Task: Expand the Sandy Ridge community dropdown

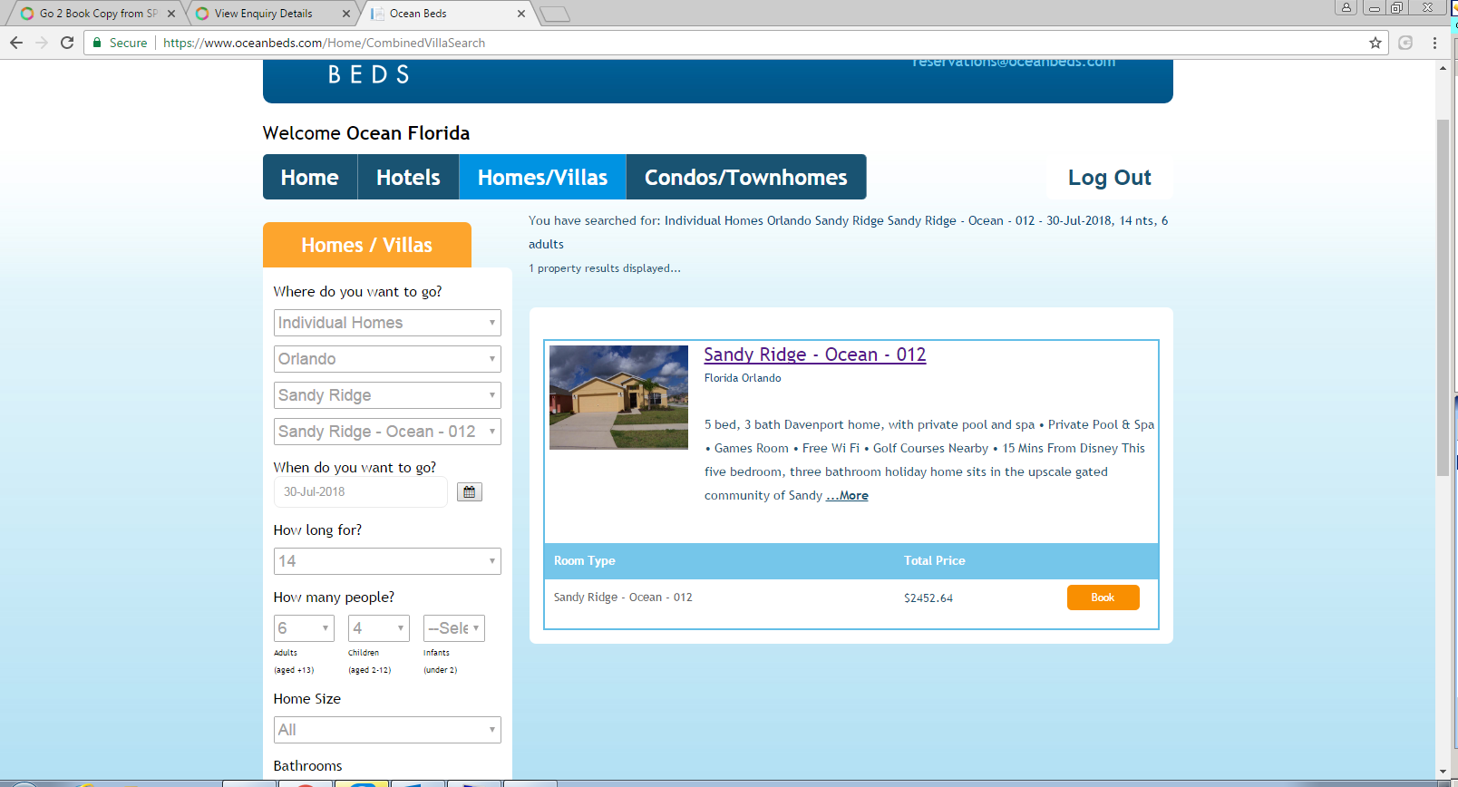Action: [x=387, y=395]
